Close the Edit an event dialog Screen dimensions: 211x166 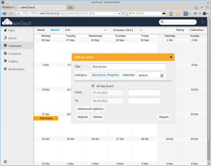(171, 57)
